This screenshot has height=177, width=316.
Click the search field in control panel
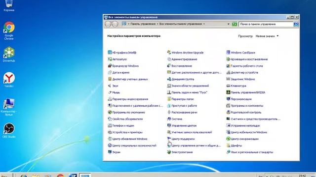coord(266,24)
